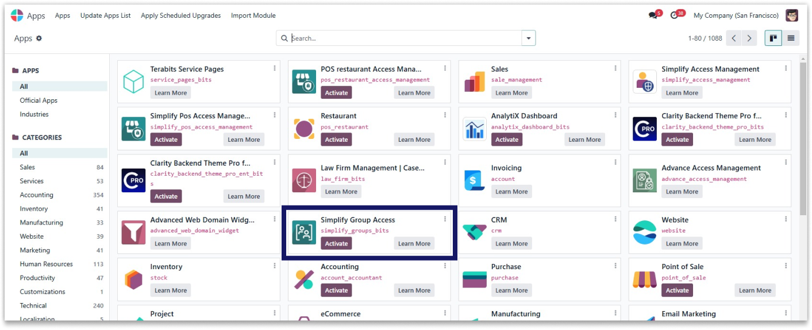This screenshot has width=812, height=330.
Task: Open the activities clock icon
Action: coord(675,15)
